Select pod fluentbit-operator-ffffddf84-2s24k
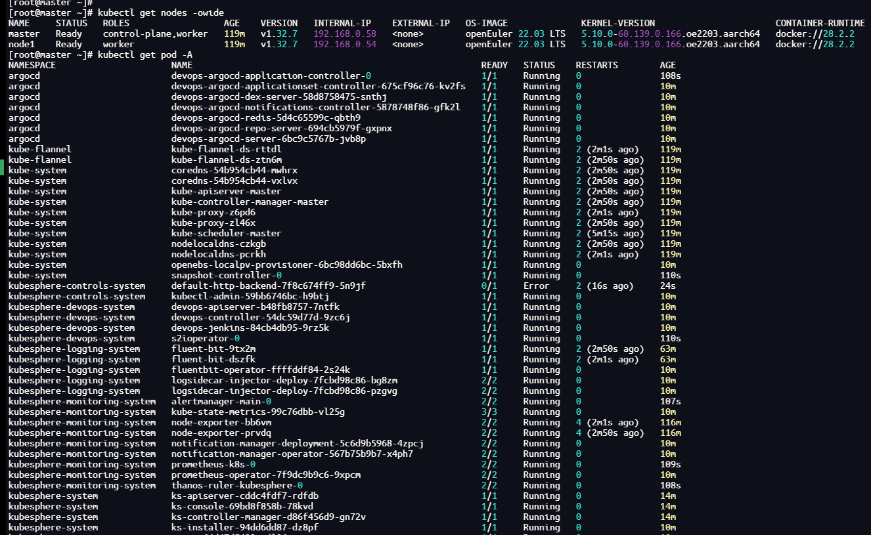 tap(261, 370)
